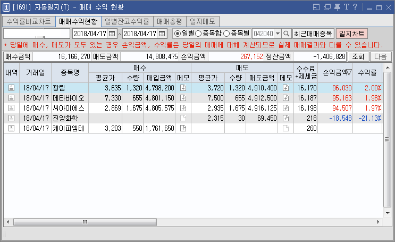395x242 pixels.
Task: Select the 광림 stock name cell
Action: [70, 88]
